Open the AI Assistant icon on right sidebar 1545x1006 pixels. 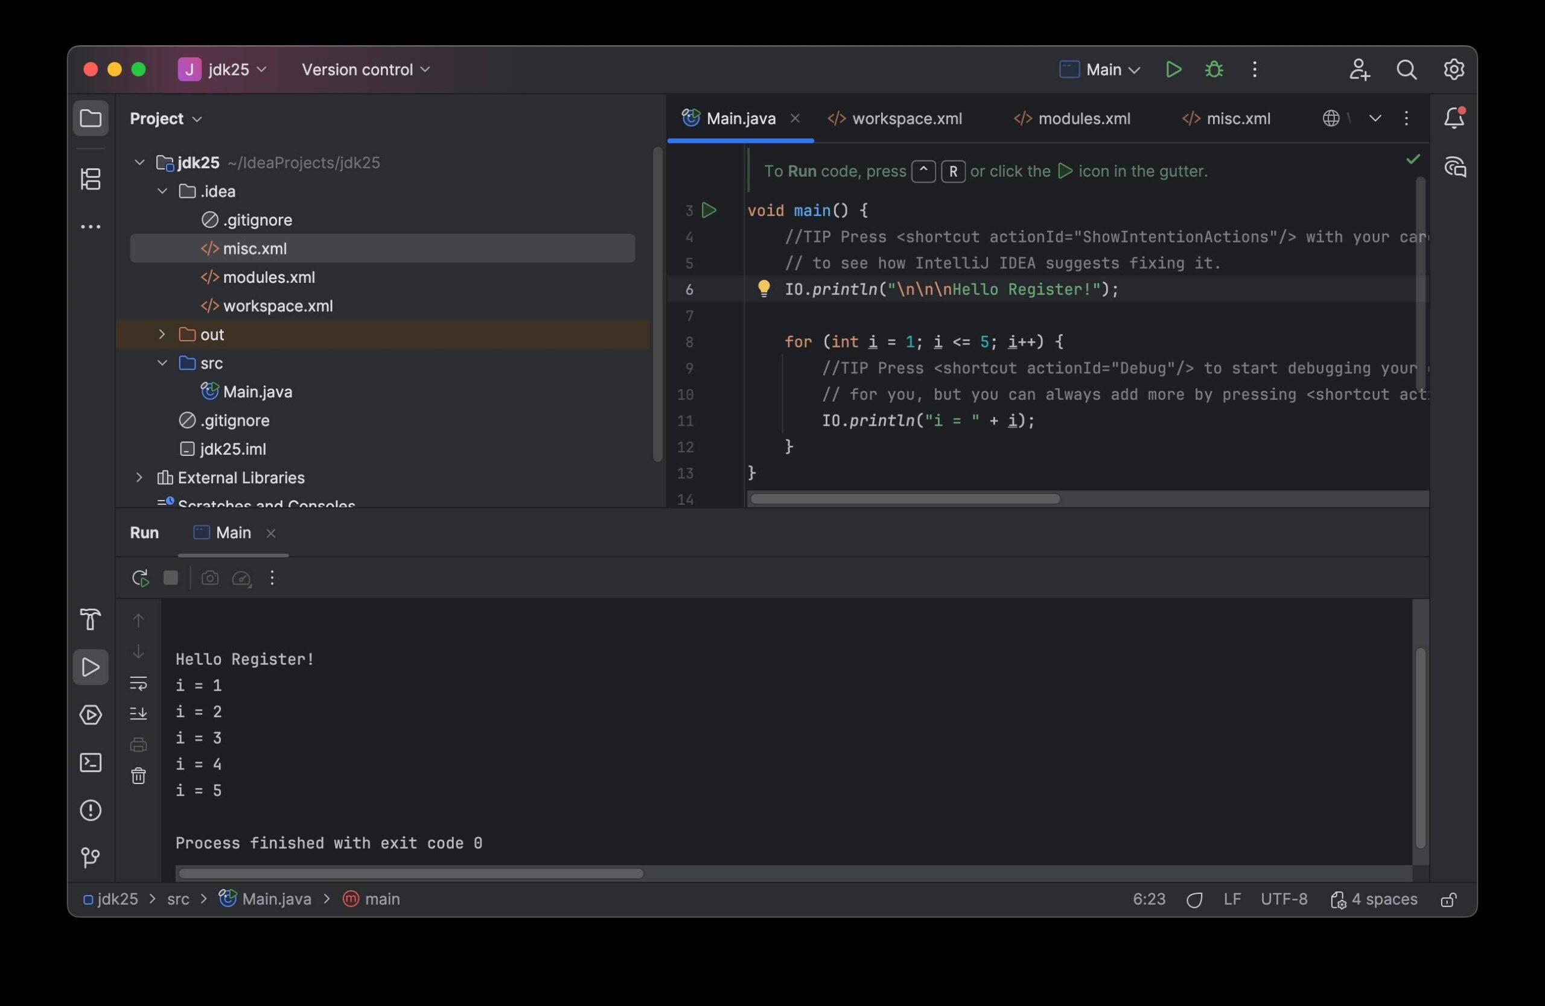1454,167
